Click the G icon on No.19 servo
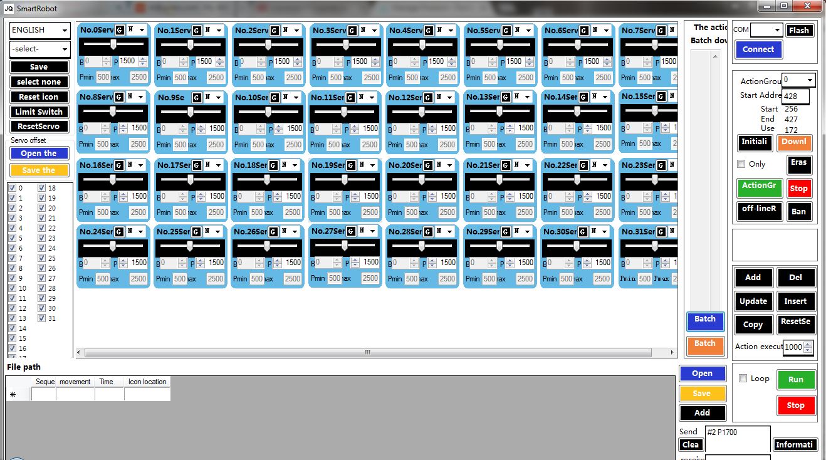 [x=350, y=165]
